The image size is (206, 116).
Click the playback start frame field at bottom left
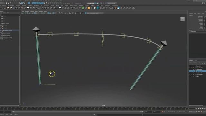tap(7, 112)
